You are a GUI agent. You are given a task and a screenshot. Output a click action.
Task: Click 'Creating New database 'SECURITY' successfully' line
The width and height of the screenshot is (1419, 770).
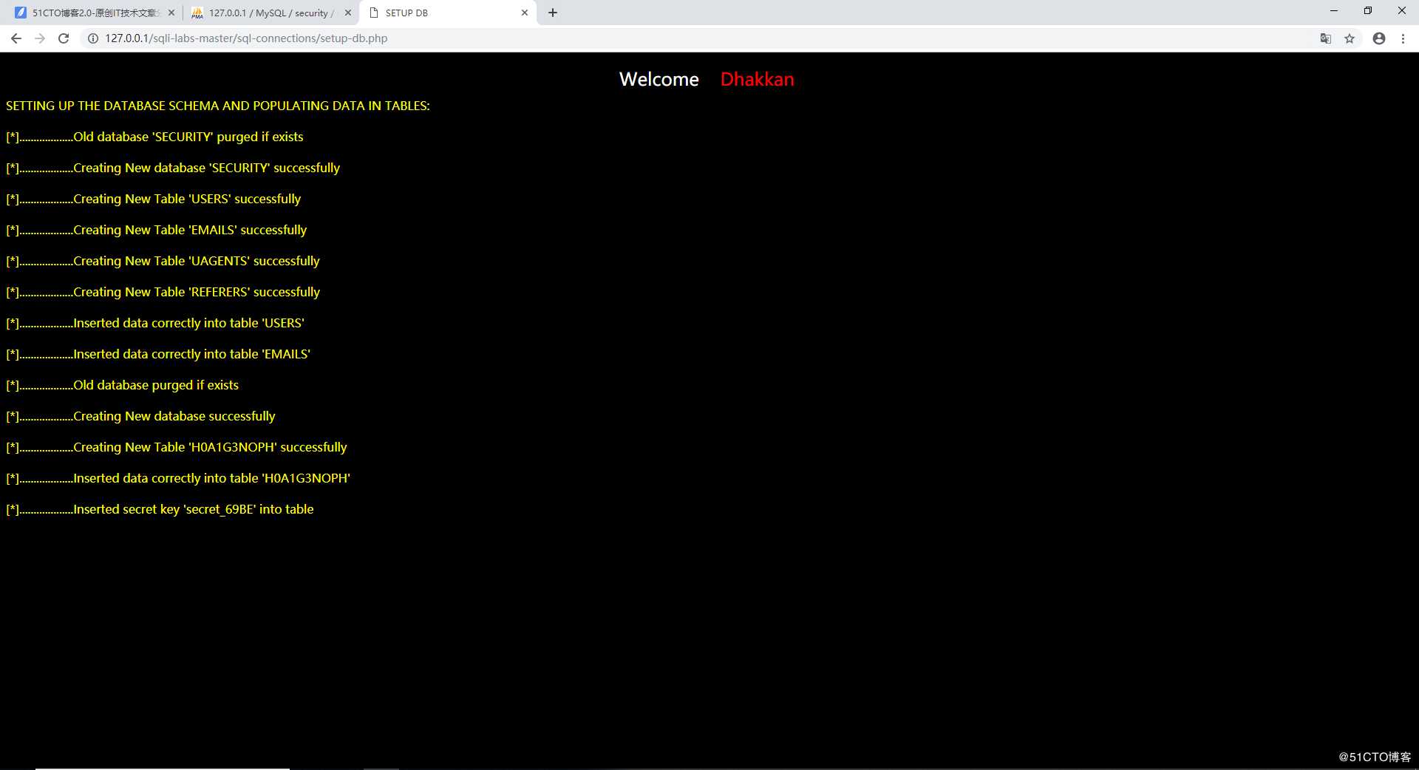point(173,168)
